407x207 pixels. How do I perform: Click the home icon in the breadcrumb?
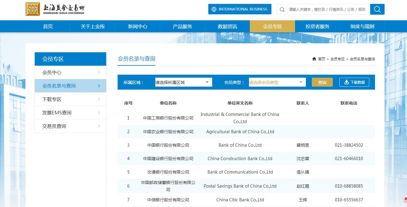(x=314, y=59)
